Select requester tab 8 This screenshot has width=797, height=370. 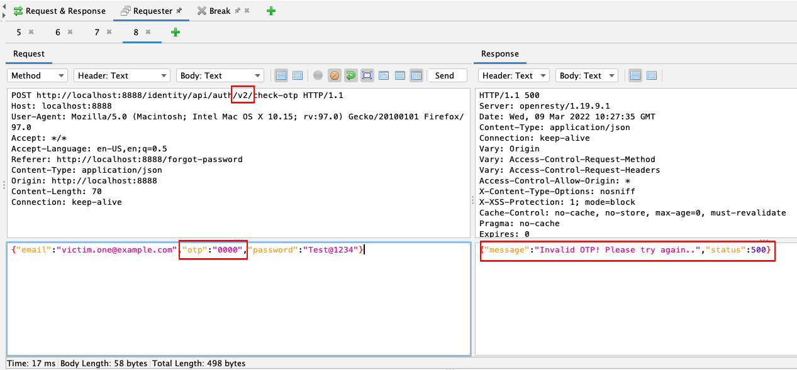click(136, 32)
